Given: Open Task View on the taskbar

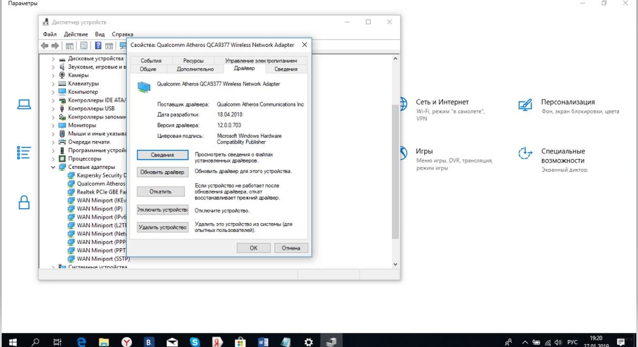Looking at the screenshot, I should point(58,342).
